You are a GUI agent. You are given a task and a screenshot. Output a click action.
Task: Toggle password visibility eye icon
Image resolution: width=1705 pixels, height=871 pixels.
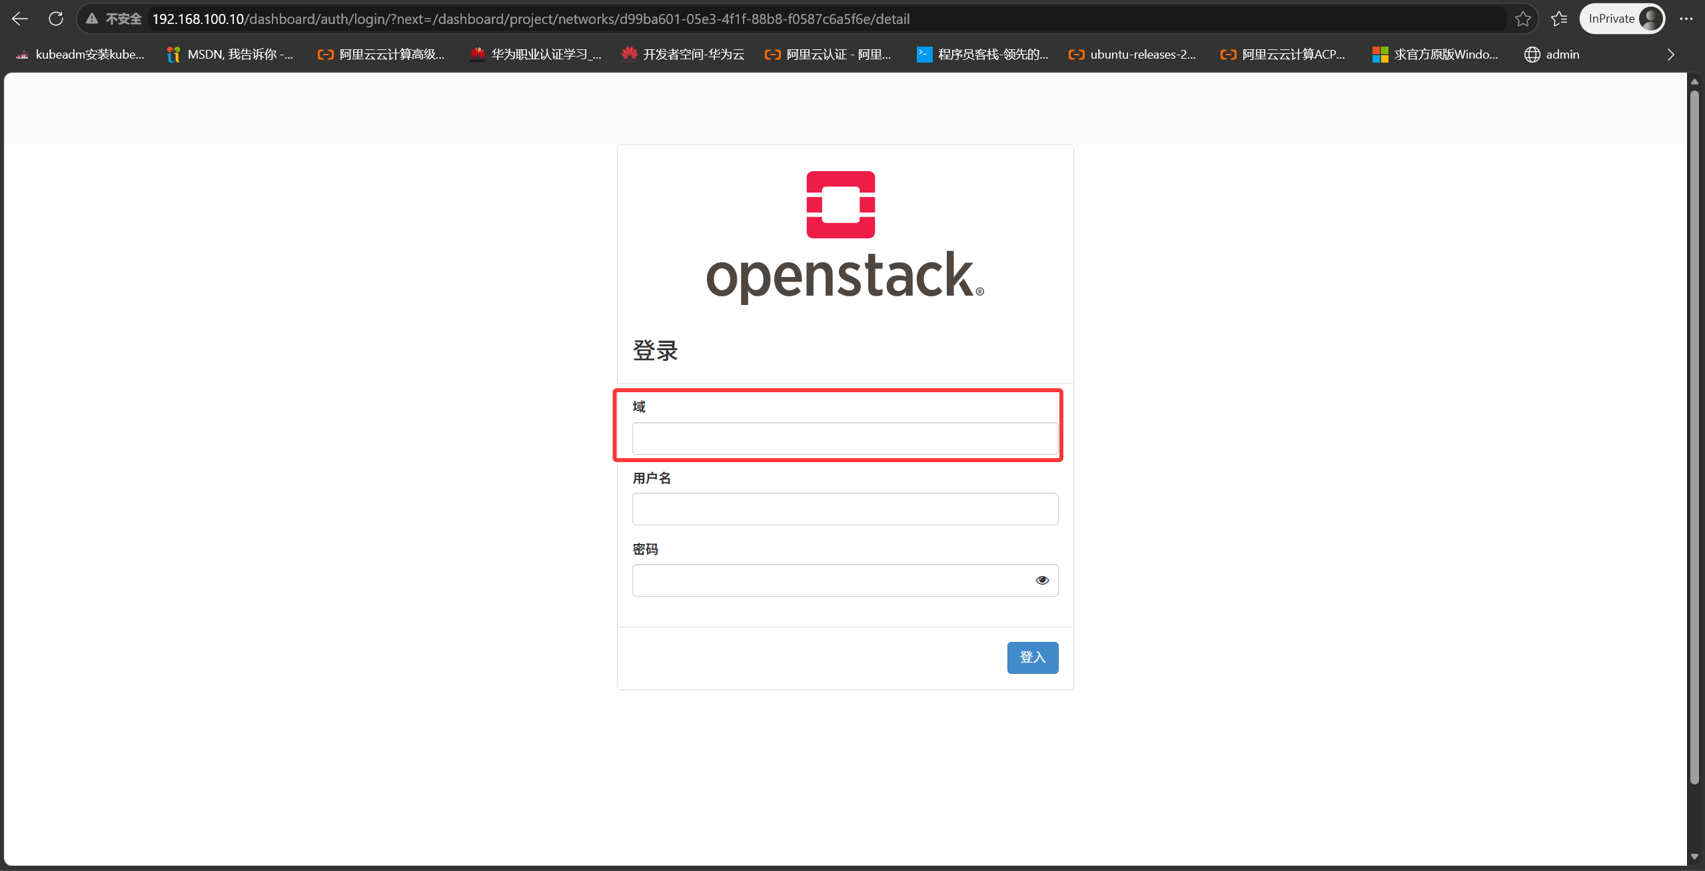[x=1042, y=580]
